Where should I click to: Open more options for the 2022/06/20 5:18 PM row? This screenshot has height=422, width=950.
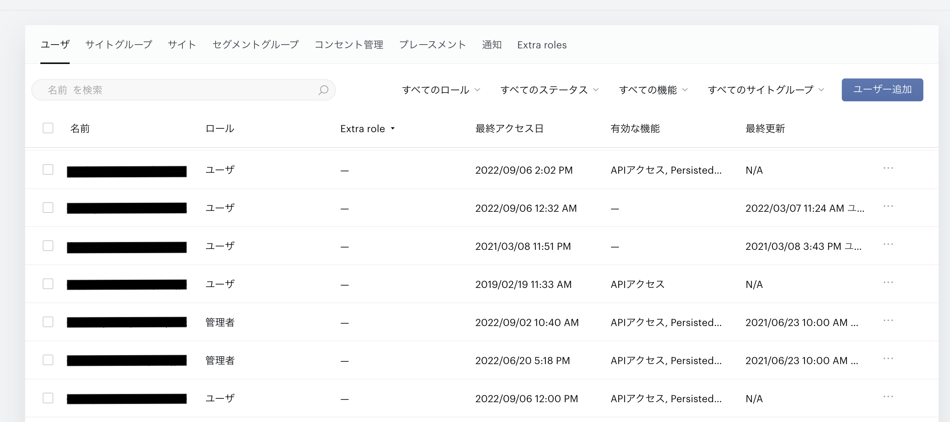(x=888, y=358)
